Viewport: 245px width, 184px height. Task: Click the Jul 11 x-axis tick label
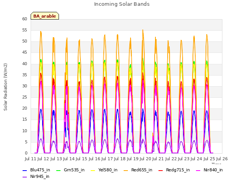click(31, 159)
